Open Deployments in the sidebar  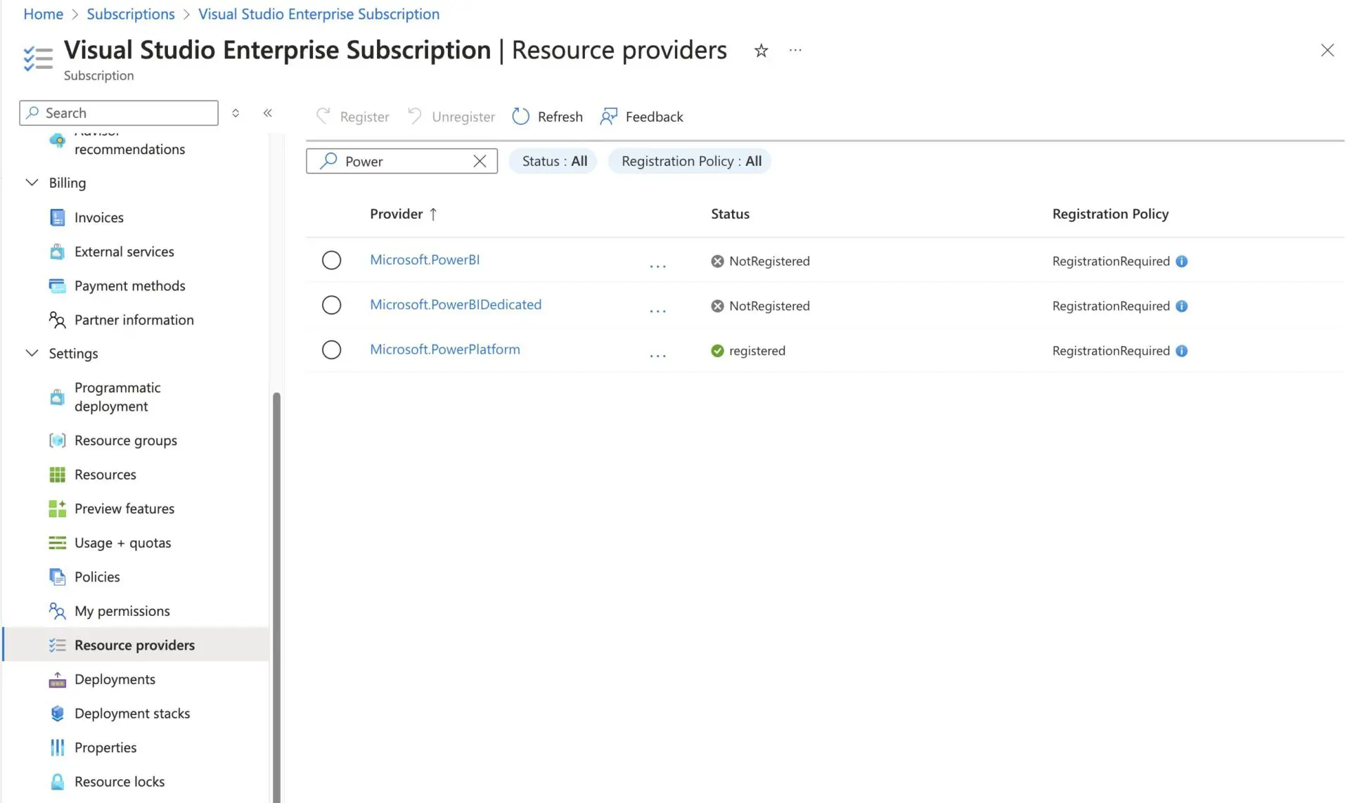coord(115,679)
